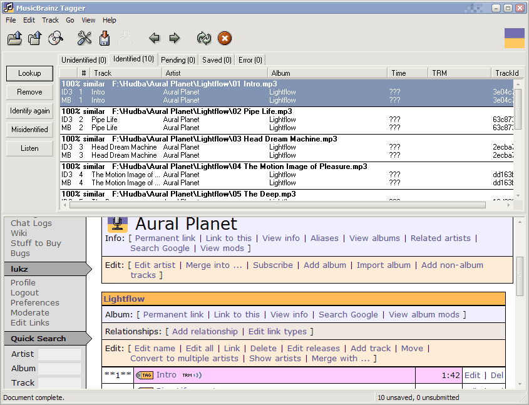Image resolution: width=529 pixels, height=405 pixels.
Task: Click the file list horizontal scrollbar
Action: pos(277,205)
